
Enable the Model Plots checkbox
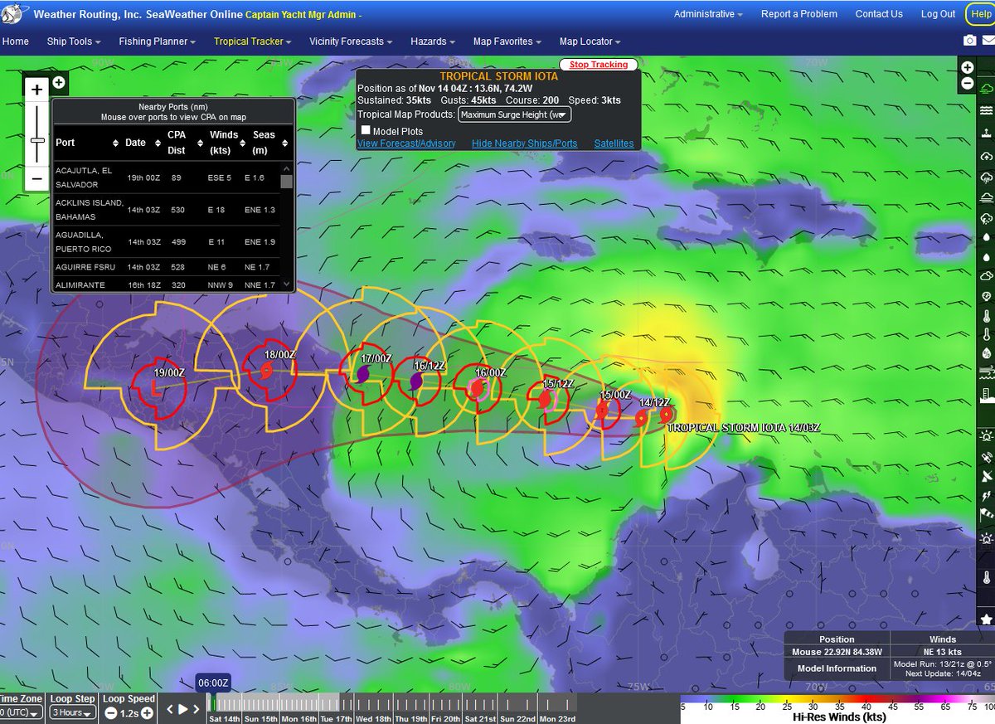[366, 130]
